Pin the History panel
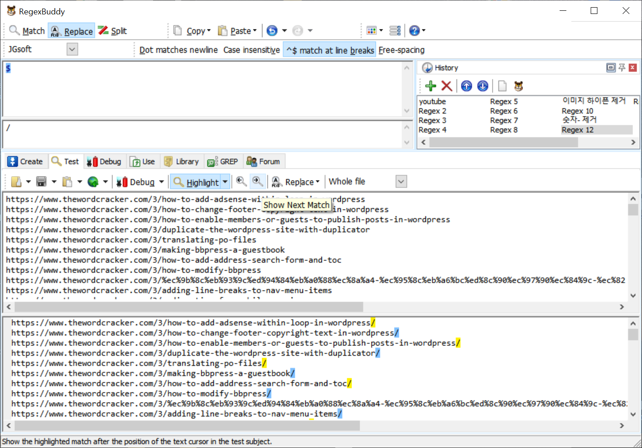 point(622,67)
